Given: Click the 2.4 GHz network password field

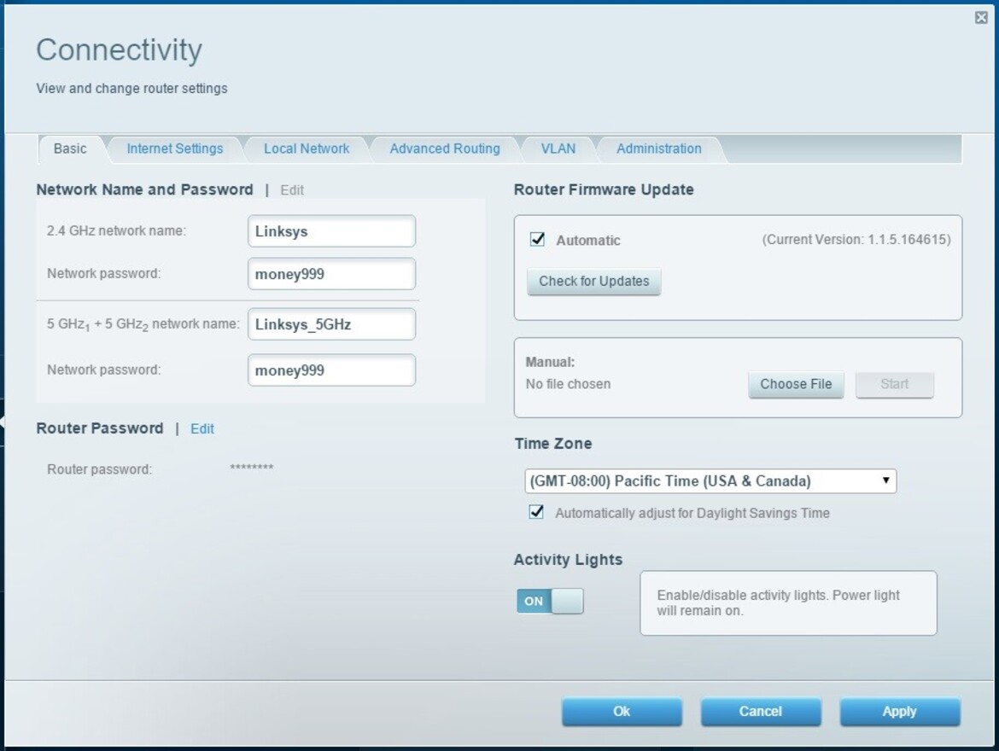Looking at the screenshot, I should [331, 274].
